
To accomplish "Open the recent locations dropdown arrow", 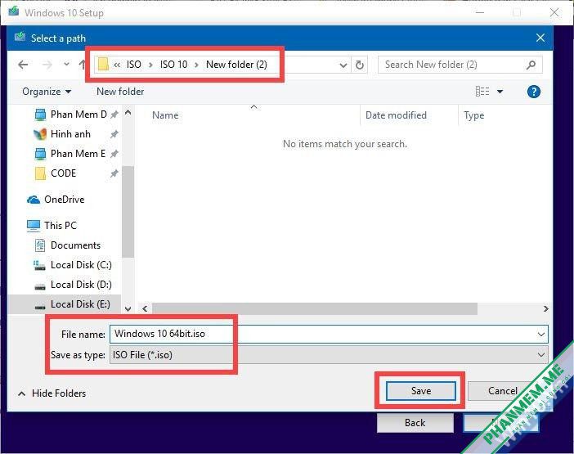I will click(66, 65).
